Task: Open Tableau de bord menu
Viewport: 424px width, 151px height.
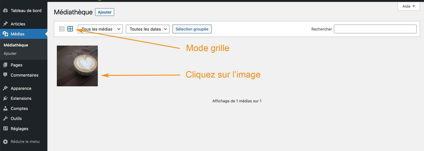Action: pos(24,11)
